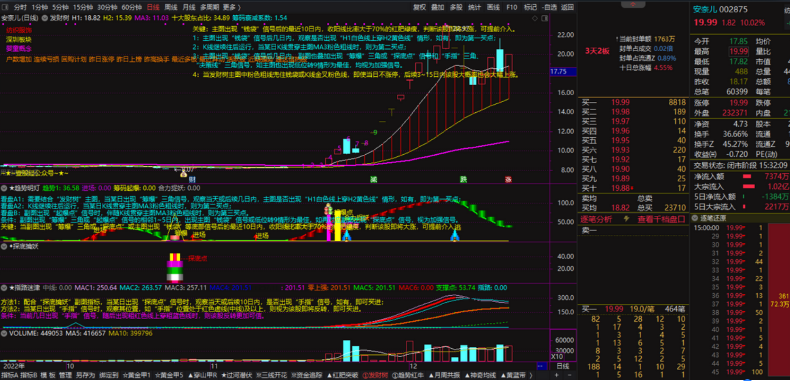Screen dimensions: 790x381
Task: Click the green 跌 marker on the chart
Action: pyautogui.click(x=464, y=179)
